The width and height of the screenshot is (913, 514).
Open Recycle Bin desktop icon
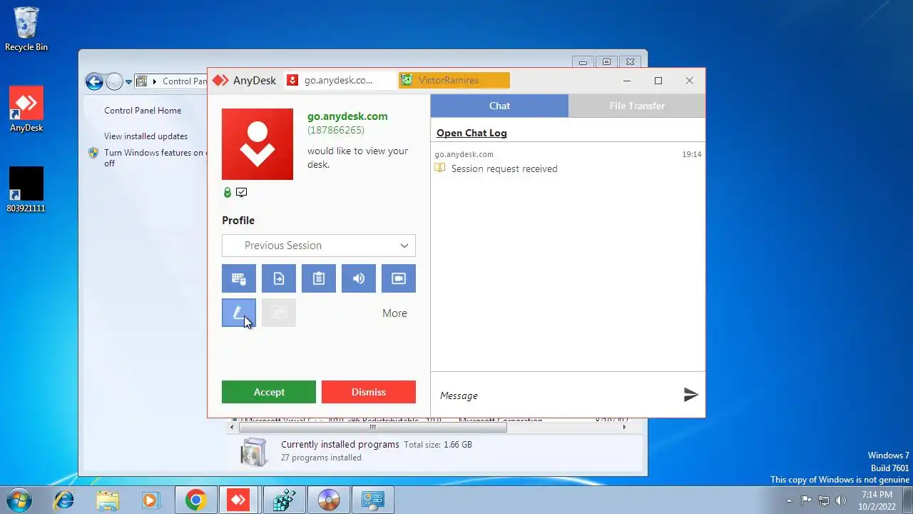(26, 29)
